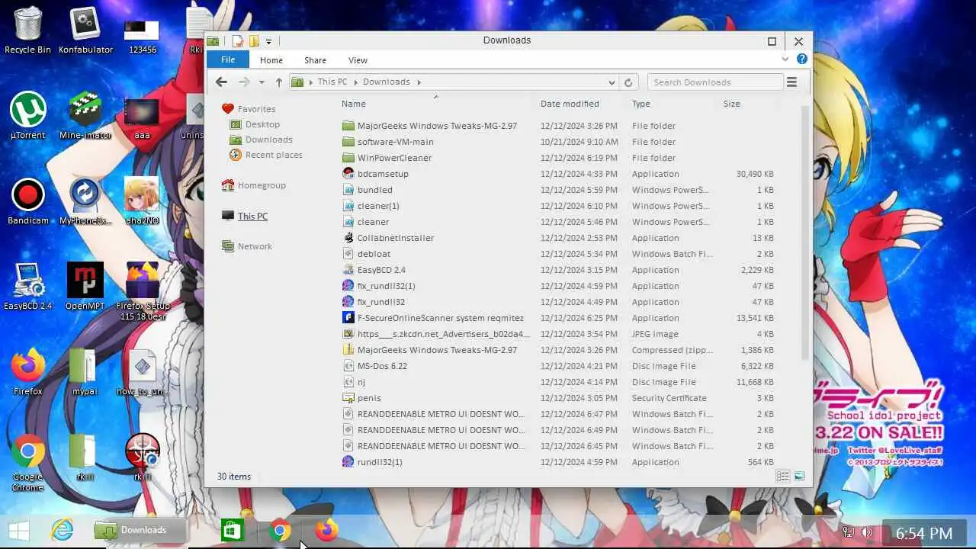Open the Store icon in taskbar
The width and height of the screenshot is (976, 549).
coord(233,530)
